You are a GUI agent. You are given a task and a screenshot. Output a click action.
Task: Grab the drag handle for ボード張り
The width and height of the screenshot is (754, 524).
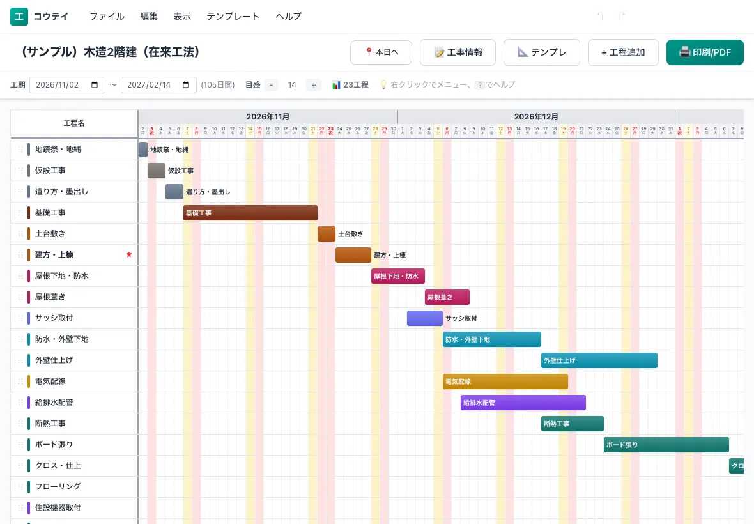[x=20, y=445]
